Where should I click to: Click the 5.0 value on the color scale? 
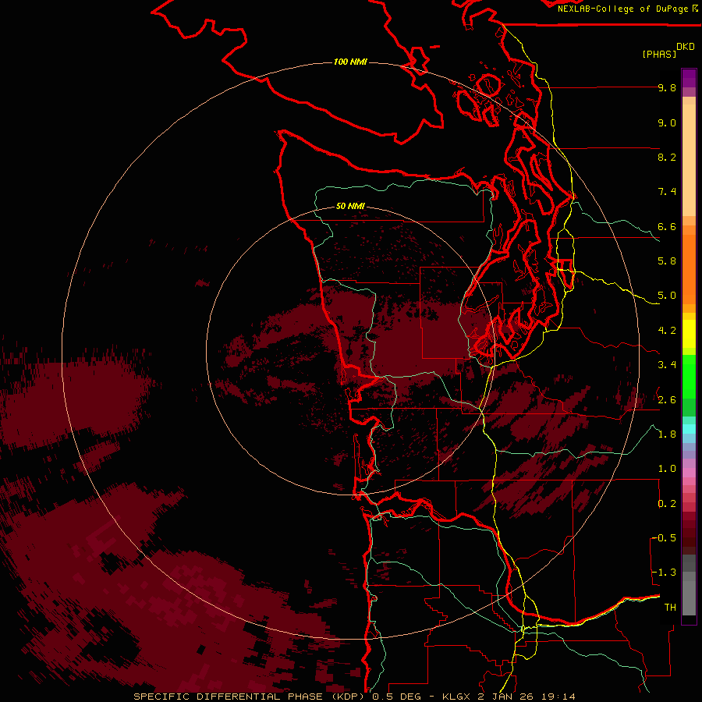tap(667, 296)
